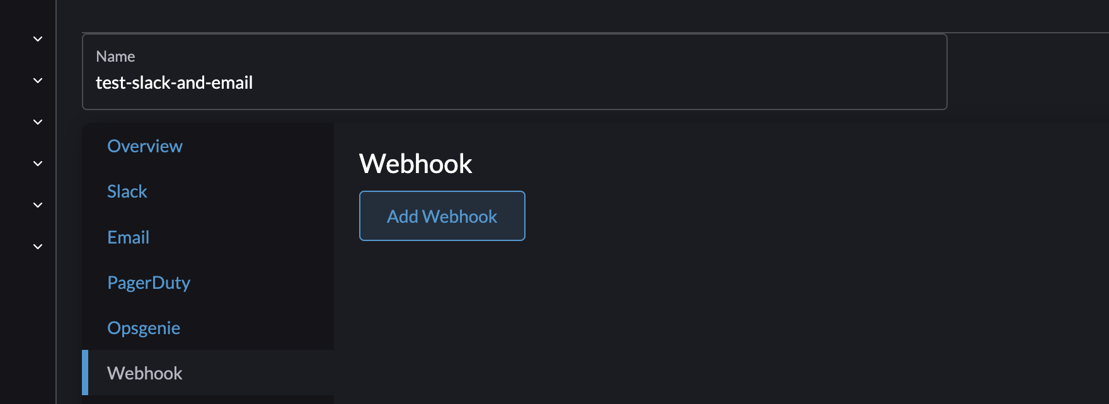Click the Add Webhook button
Viewport: 1109px width, 404px height.
442,216
